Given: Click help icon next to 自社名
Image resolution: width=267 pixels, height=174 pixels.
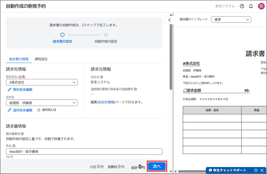Looking at the screenshot, I should click(x=102, y=77).
